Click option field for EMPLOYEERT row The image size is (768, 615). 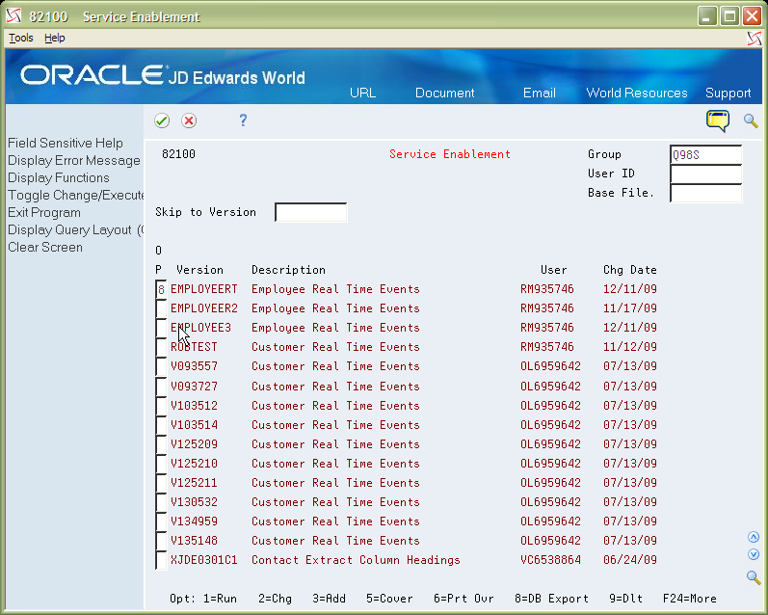(x=161, y=289)
